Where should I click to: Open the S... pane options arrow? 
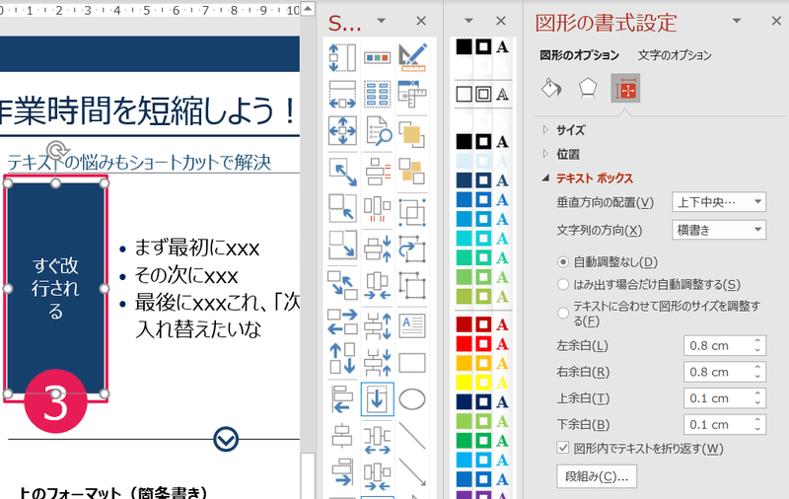pos(382,21)
